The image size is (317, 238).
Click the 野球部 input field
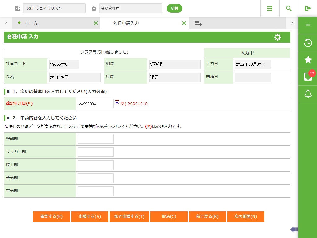[96, 139]
